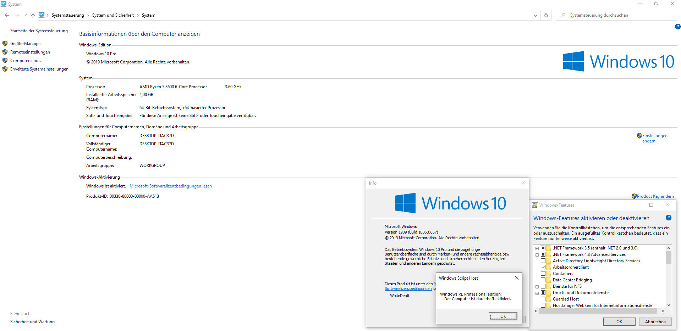Click the back arrow in the navigation bar
Screen dimensions: 681x331
tap(7, 15)
